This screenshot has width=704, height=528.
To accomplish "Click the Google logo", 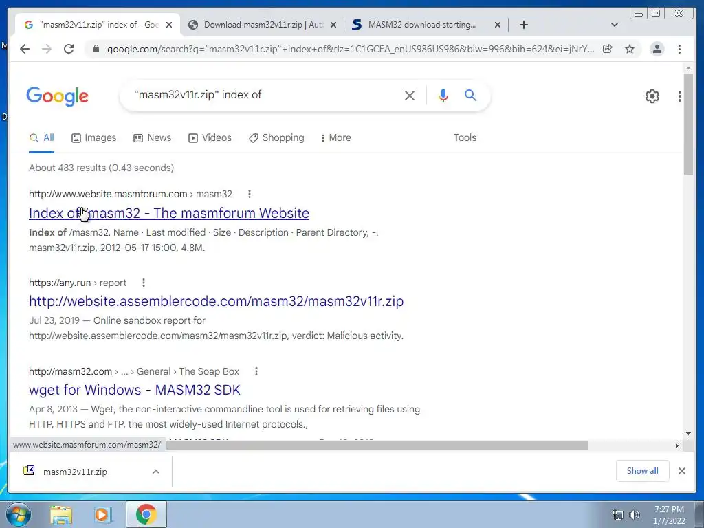I will click(58, 96).
